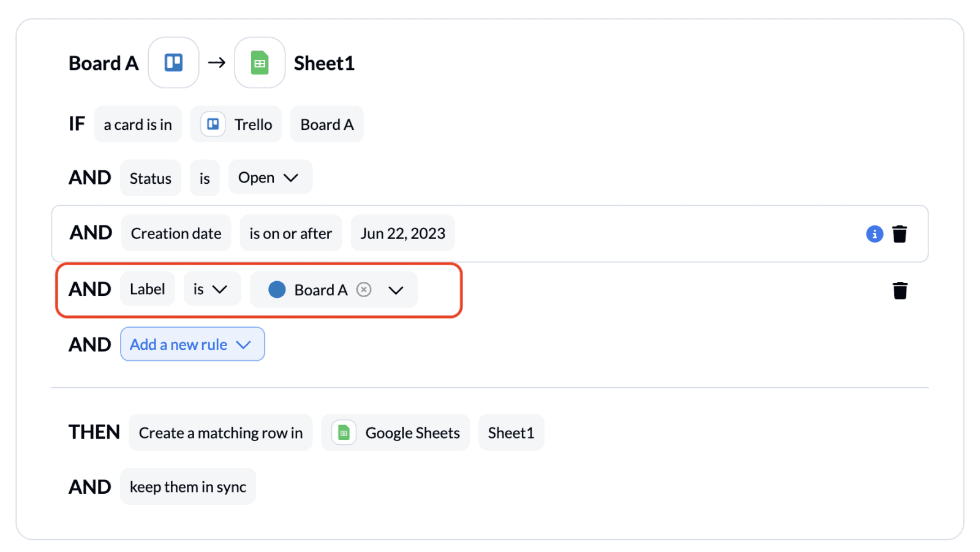This screenshot has width=980, height=552.
Task: Click the Google Sheets icon beside Sheet1 header
Action: 260,62
